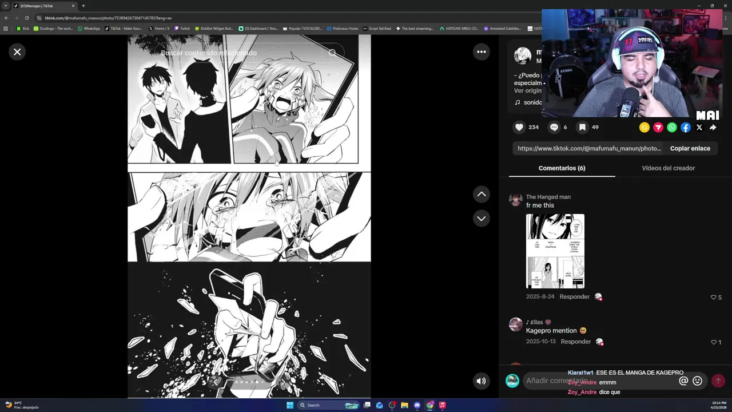Repost using the yellow repost icon
Image resolution: width=732 pixels, height=412 pixels.
pos(645,128)
